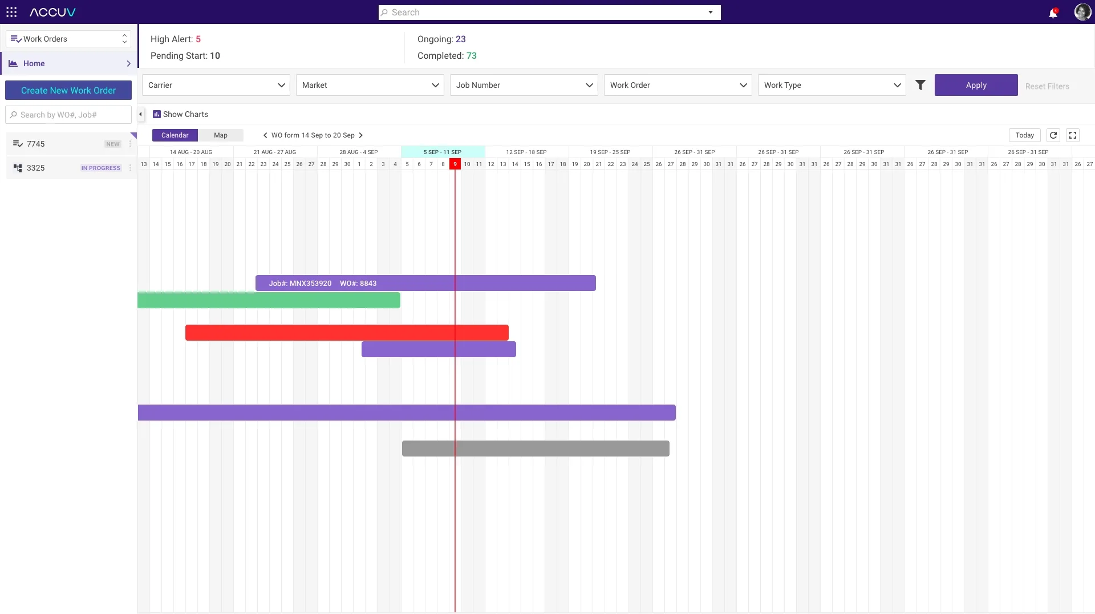Click the checklist icon beside 7745
Image resolution: width=1095 pixels, height=614 pixels.
coord(18,144)
